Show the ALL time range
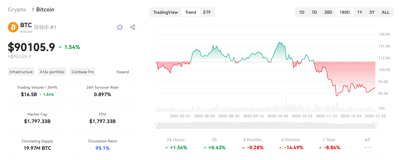Viewport: 404px width, 160px height. coord(386,12)
